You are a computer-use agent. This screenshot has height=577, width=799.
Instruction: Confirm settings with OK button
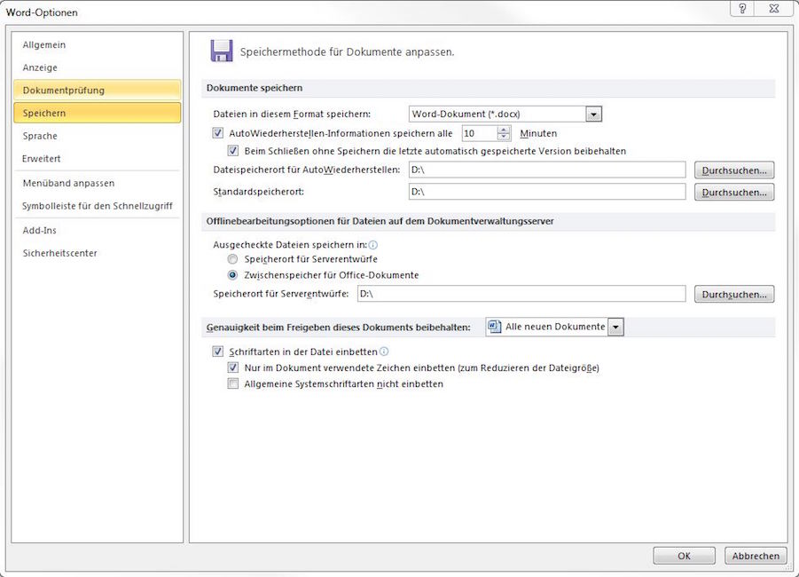(684, 556)
